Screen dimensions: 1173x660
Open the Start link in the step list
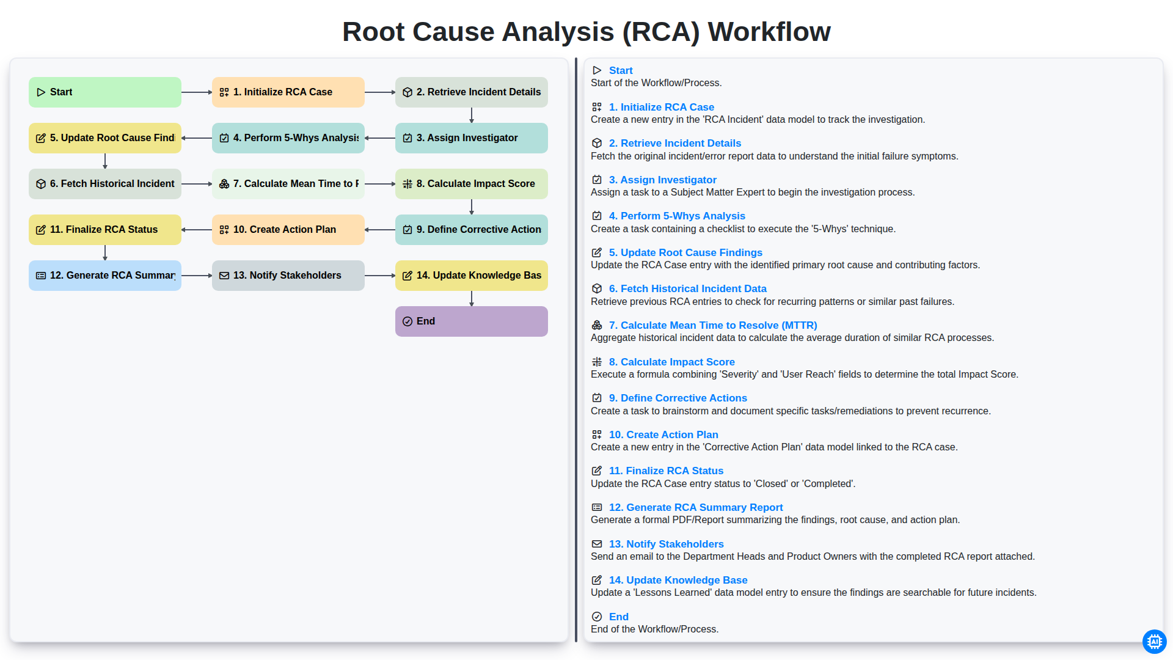621,70
